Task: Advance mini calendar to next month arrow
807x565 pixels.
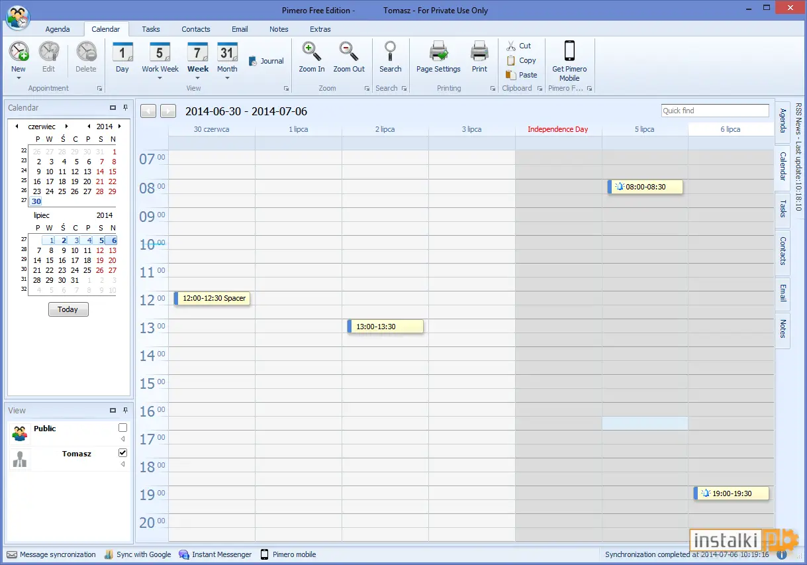Action: tap(66, 127)
